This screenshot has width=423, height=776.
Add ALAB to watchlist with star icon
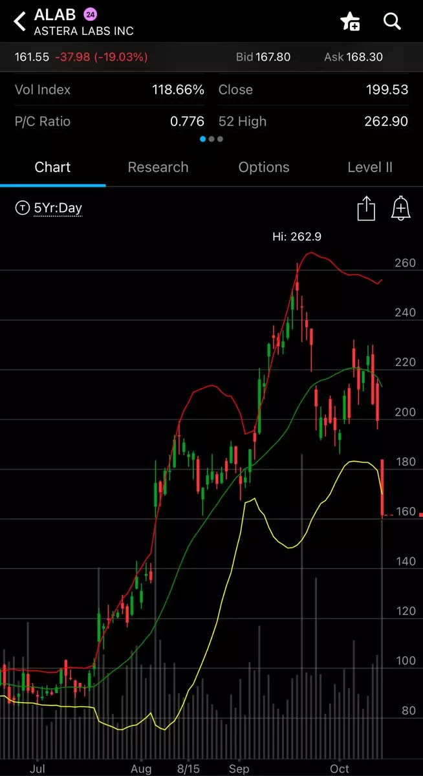(x=350, y=21)
